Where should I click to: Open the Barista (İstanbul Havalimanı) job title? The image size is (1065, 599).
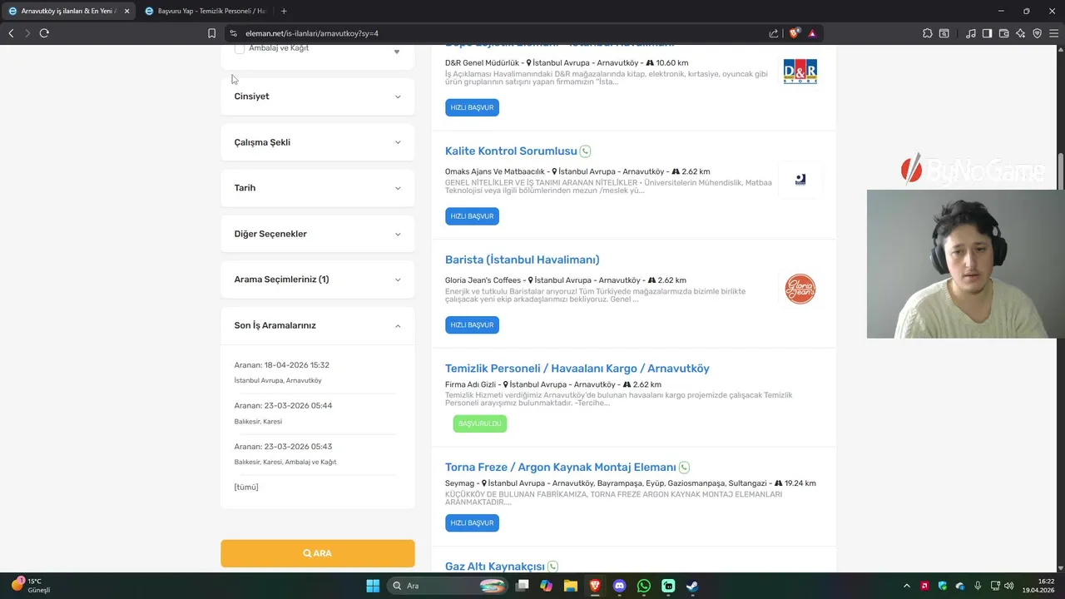pyautogui.click(x=522, y=260)
